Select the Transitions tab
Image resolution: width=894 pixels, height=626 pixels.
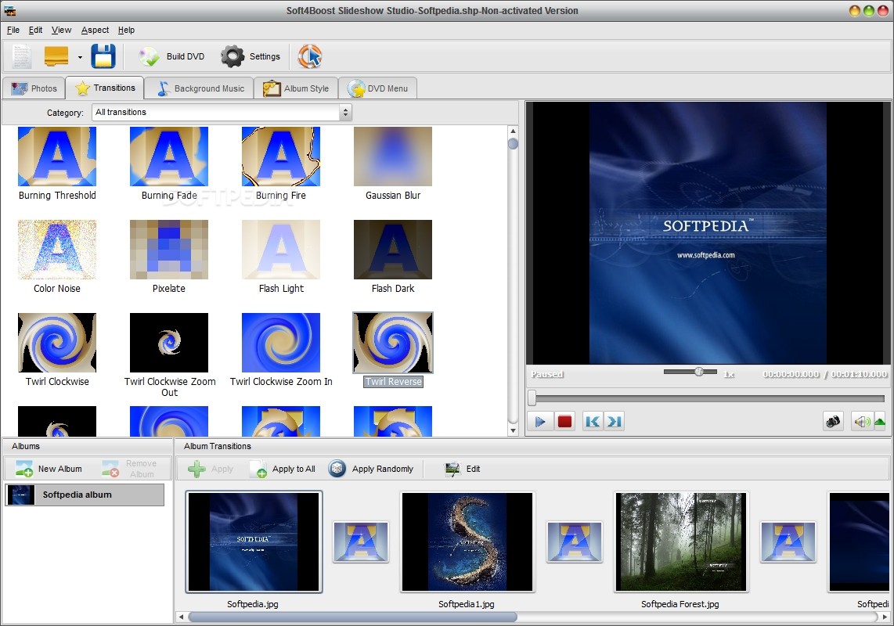point(104,88)
